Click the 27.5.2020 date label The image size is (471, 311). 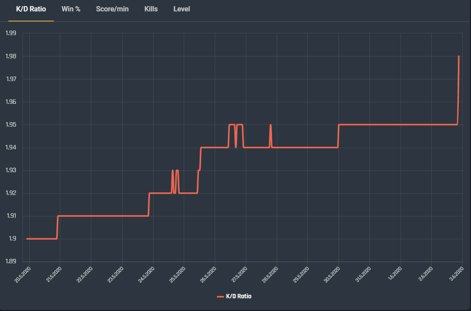(x=239, y=275)
